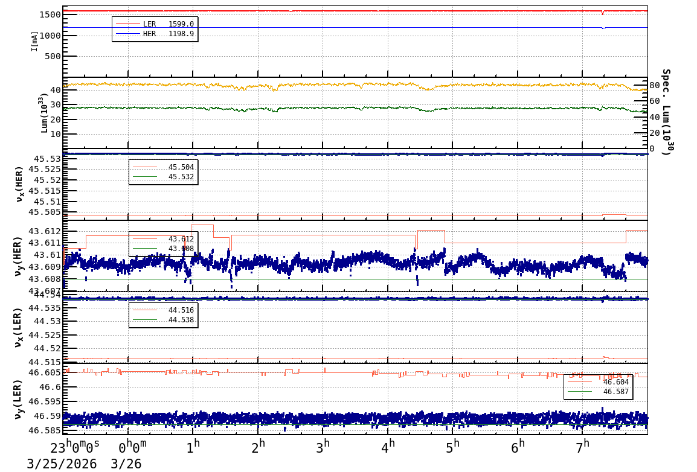697x472 pixels.
Task: Select the Spec. Lum right axis label
Action: [666, 112]
